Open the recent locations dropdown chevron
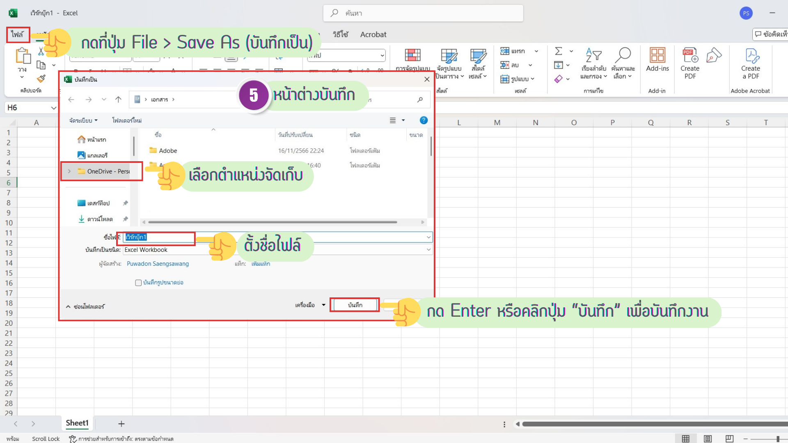Image resolution: width=788 pixels, height=443 pixels. [104, 99]
